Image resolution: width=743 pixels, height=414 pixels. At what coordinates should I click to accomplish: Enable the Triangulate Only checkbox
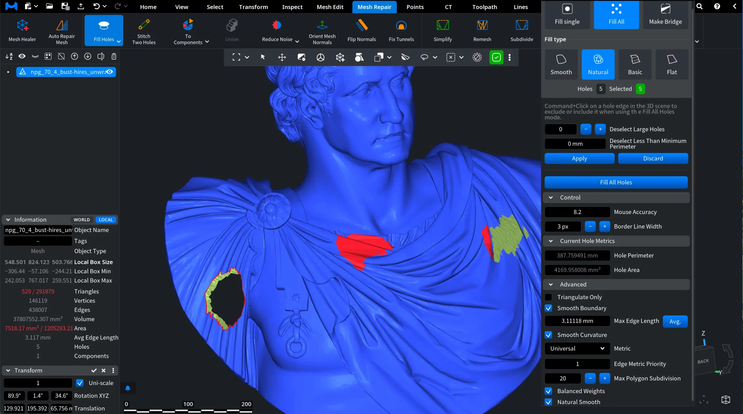pos(548,297)
